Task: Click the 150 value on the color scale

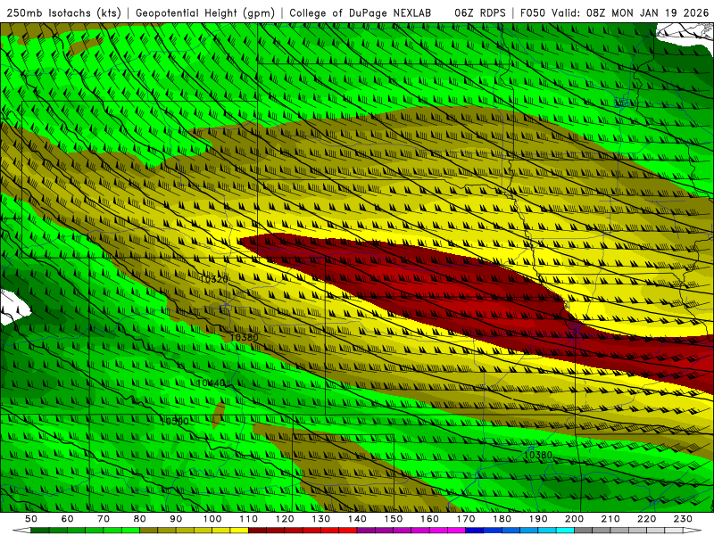Action: tap(394, 519)
